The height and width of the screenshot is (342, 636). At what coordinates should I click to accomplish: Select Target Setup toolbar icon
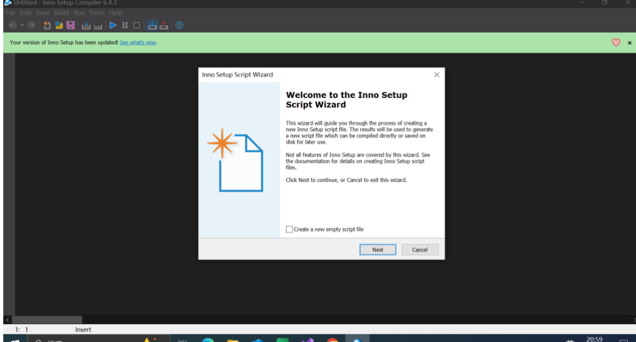[x=152, y=25]
